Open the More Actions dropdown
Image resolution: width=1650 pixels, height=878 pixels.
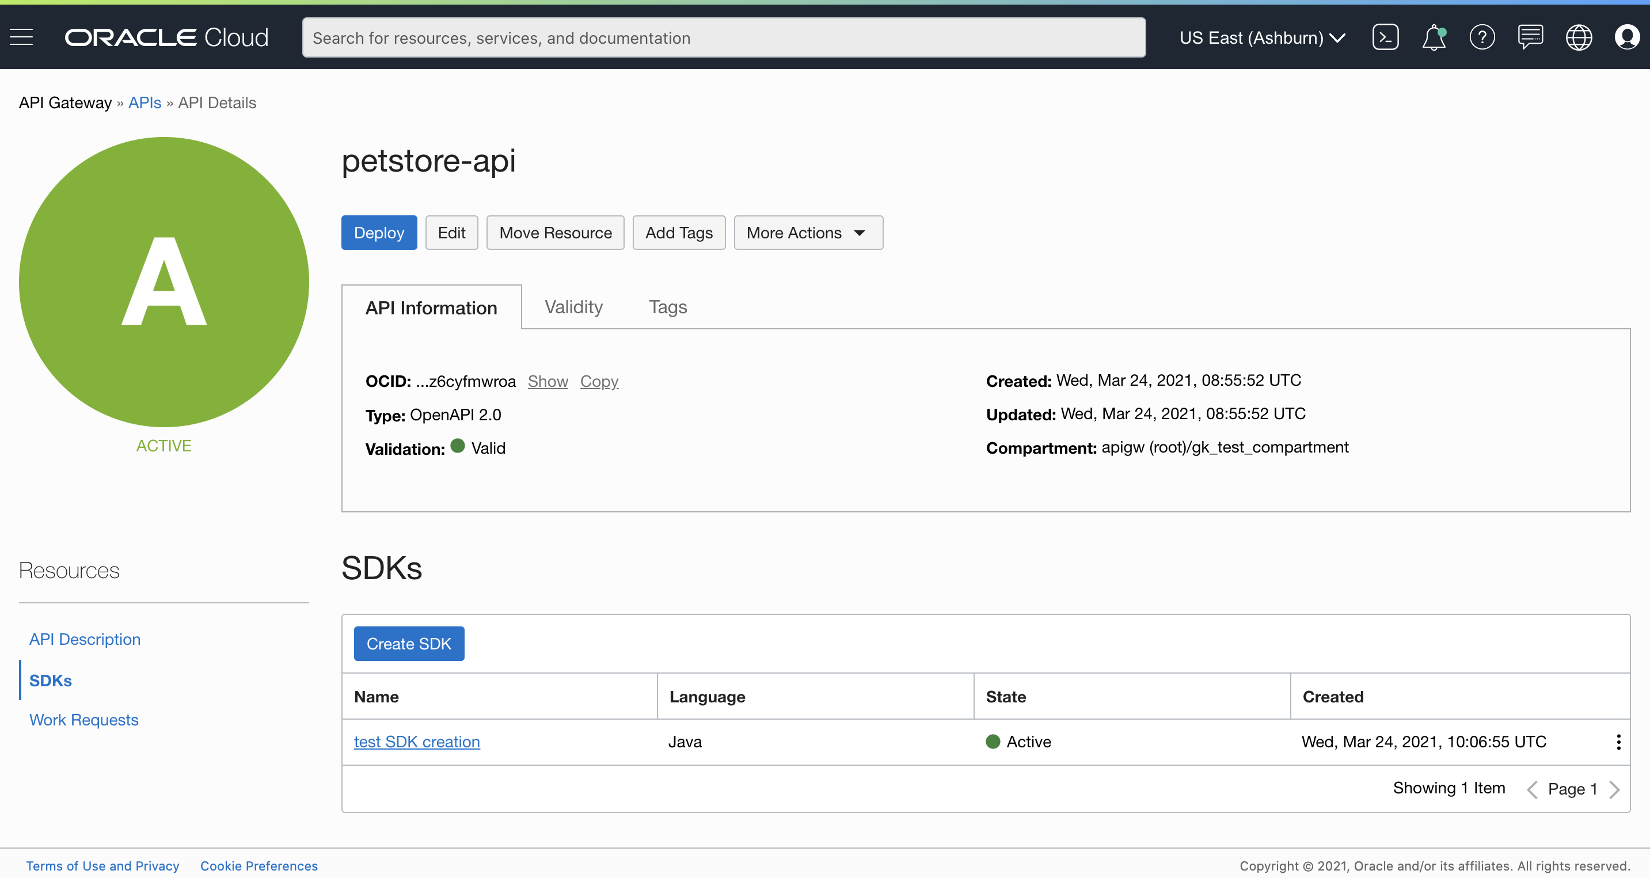tap(808, 233)
